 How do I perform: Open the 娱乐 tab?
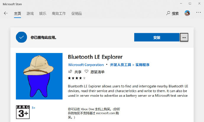point(43,13)
